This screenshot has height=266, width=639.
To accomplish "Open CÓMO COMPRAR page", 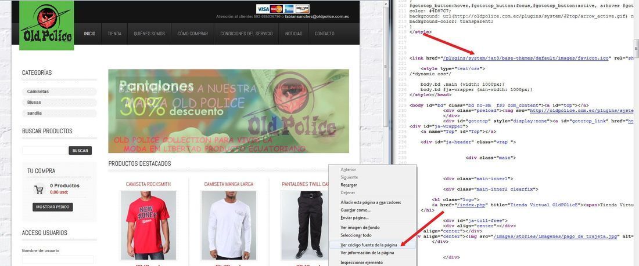I will pos(193,34).
